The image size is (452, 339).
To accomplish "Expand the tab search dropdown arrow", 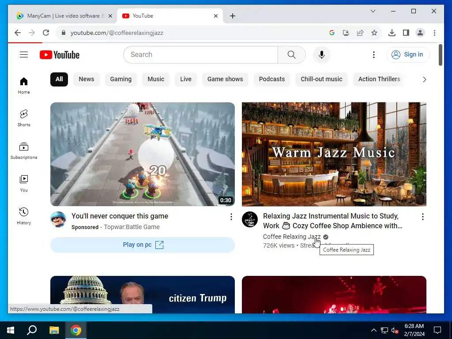I will tap(373, 11).
